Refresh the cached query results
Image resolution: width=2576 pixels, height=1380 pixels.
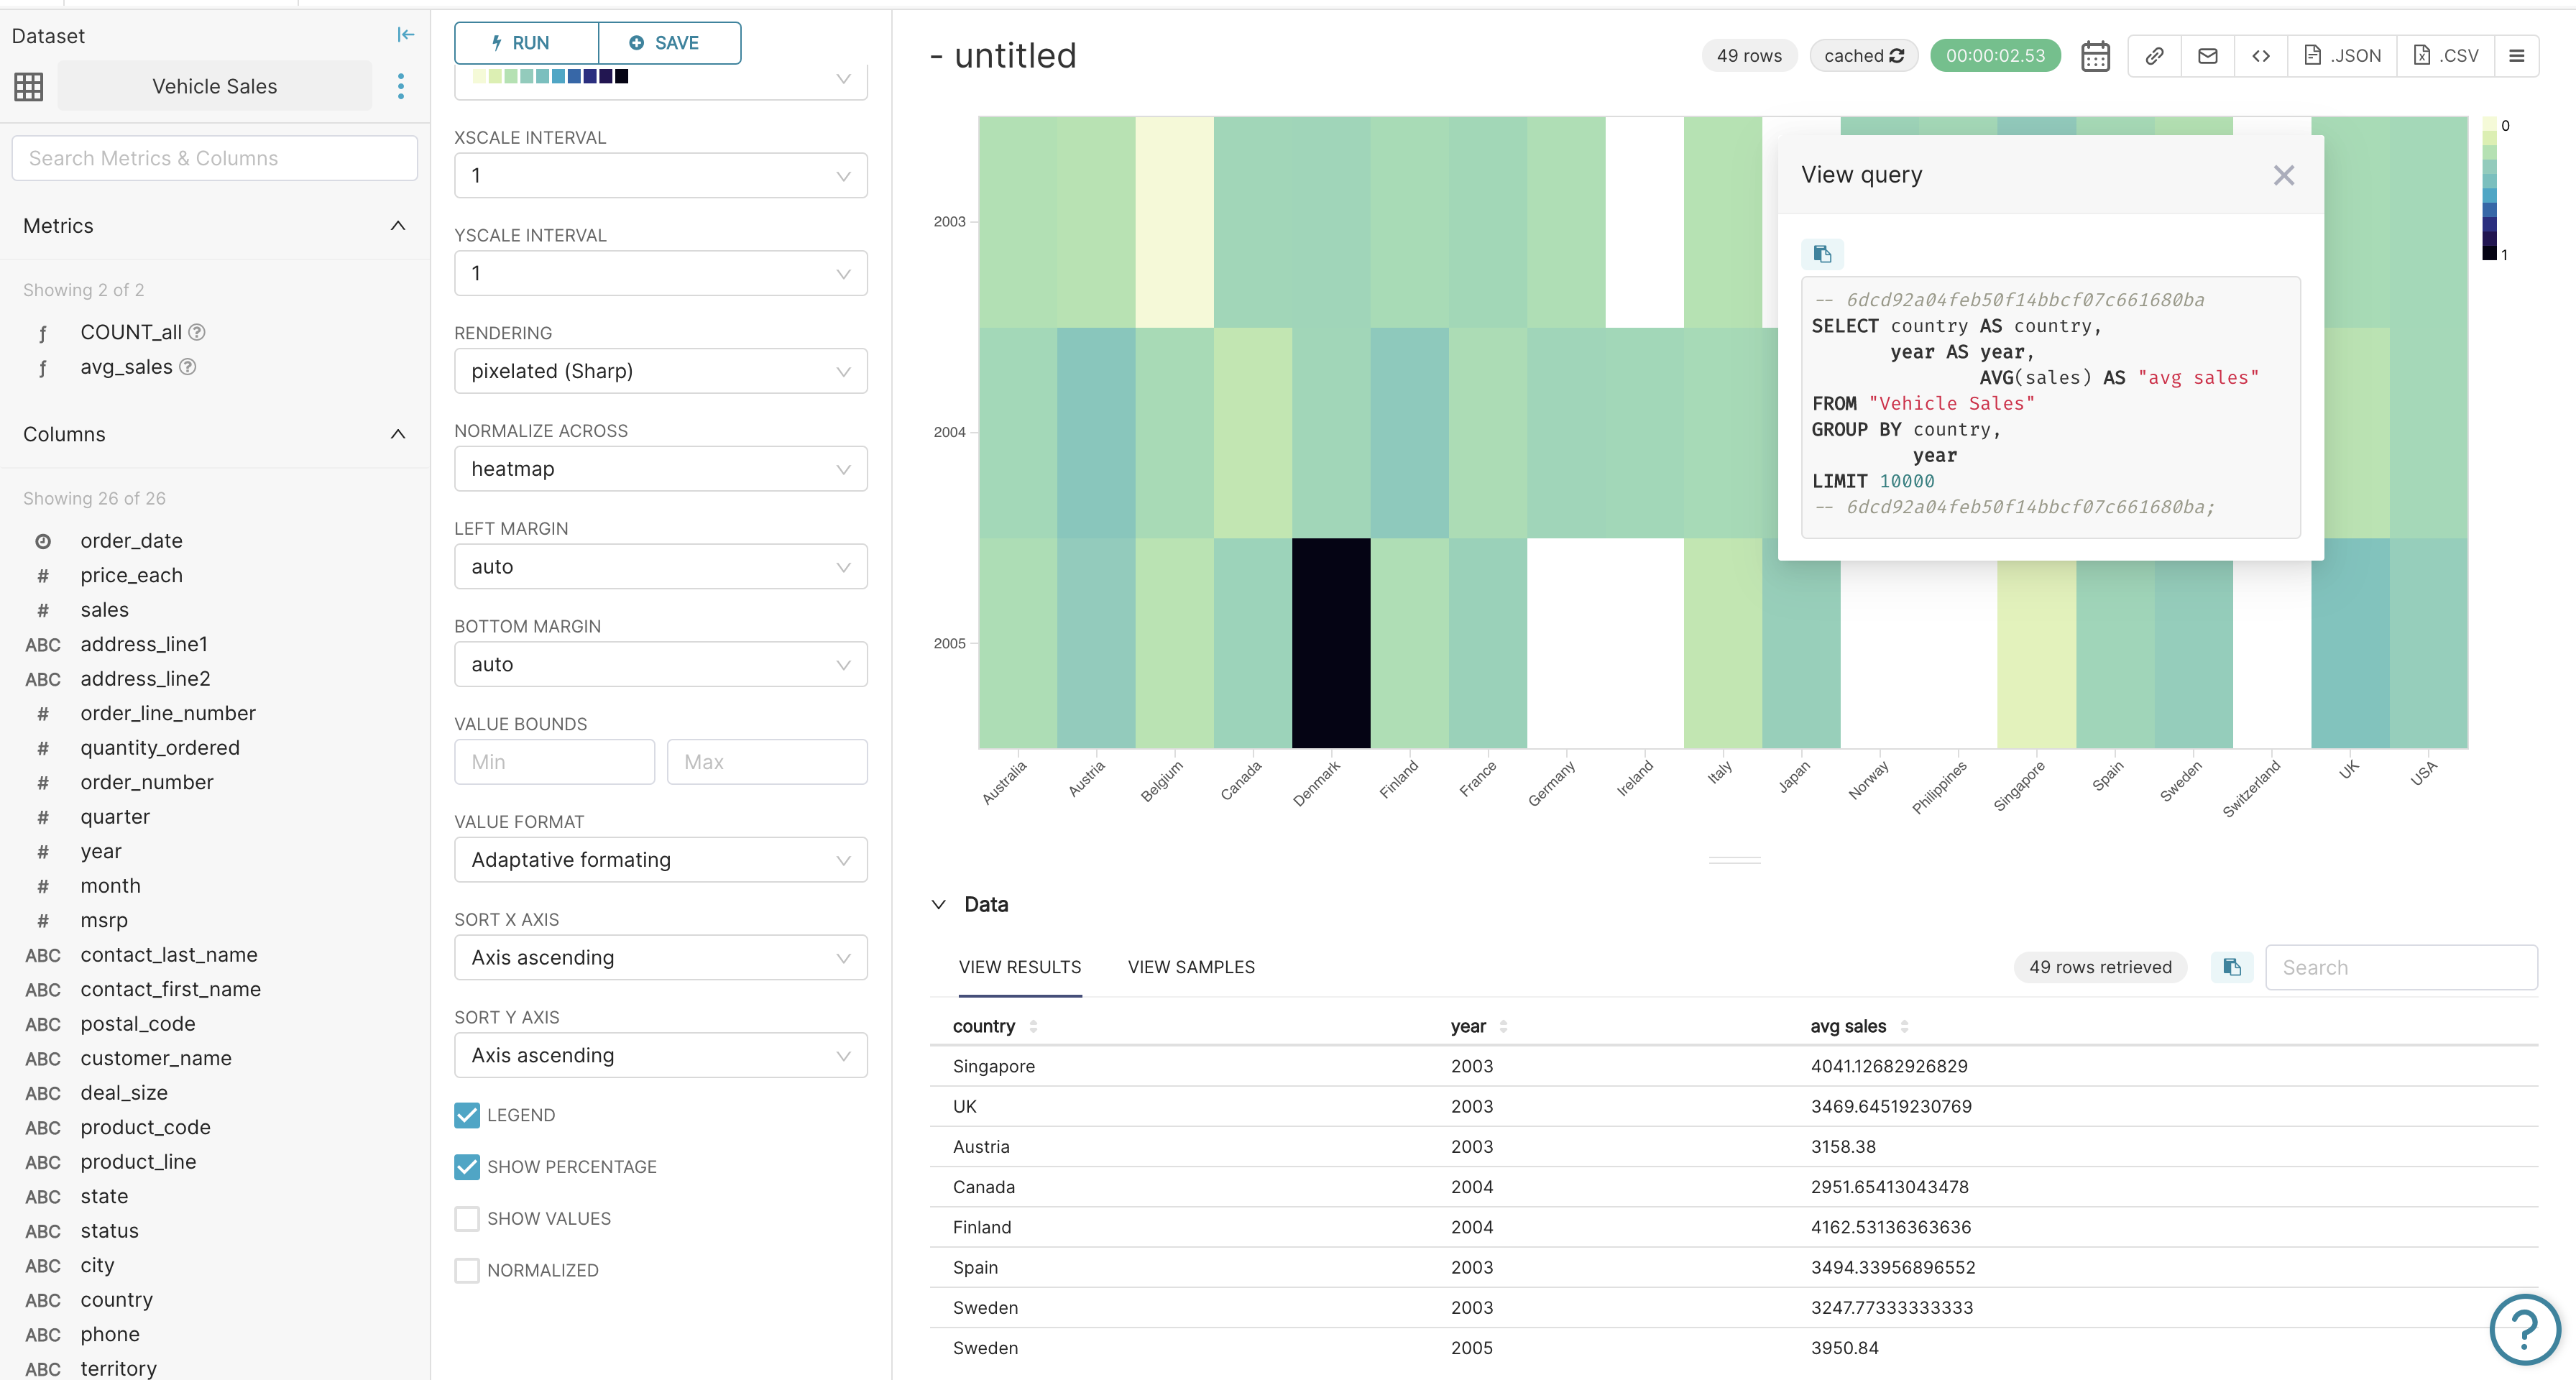pyautogui.click(x=1896, y=55)
